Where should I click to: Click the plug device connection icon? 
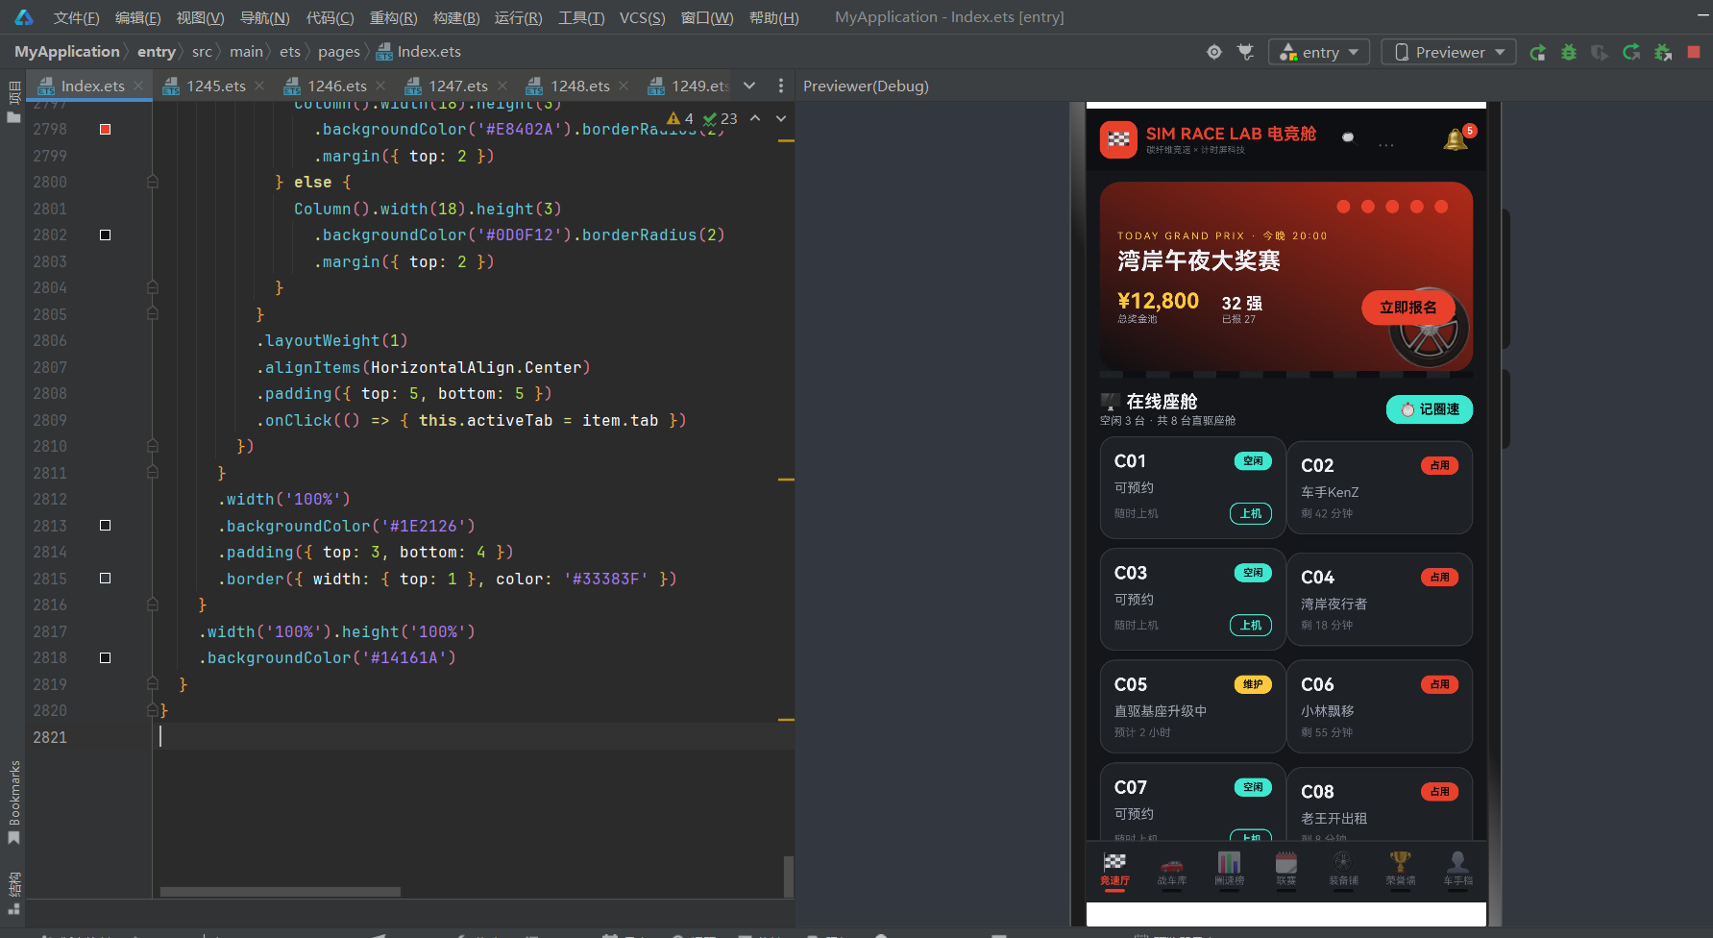(1246, 52)
